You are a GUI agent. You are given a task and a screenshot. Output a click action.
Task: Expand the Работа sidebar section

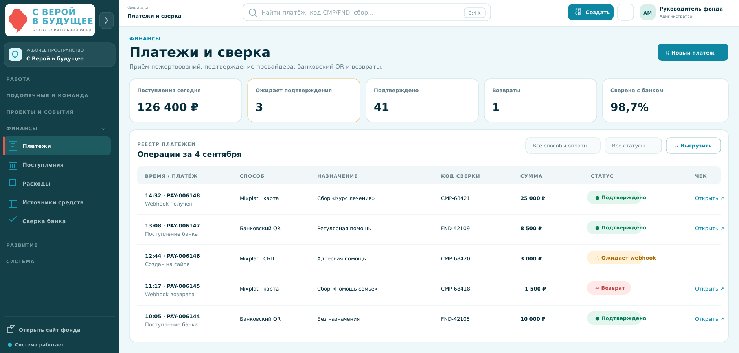click(18, 79)
